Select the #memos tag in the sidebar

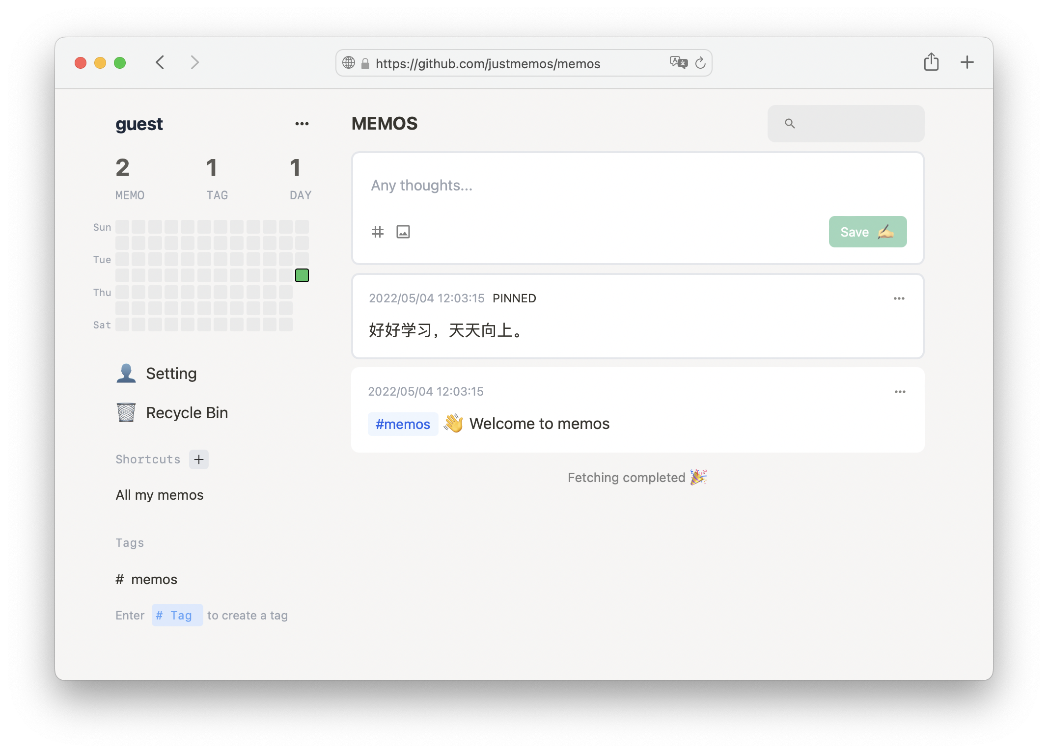tap(146, 579)
